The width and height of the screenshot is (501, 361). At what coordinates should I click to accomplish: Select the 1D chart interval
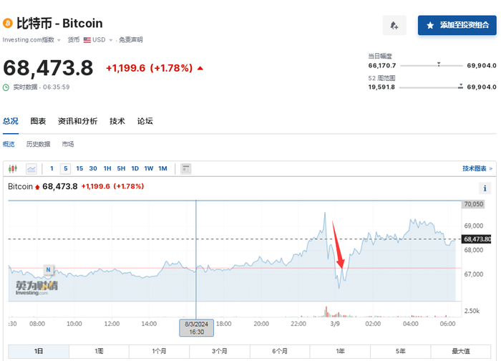tap(135, 168)
